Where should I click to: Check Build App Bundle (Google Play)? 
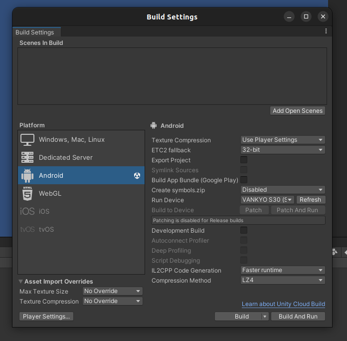(x=244, y=180)
